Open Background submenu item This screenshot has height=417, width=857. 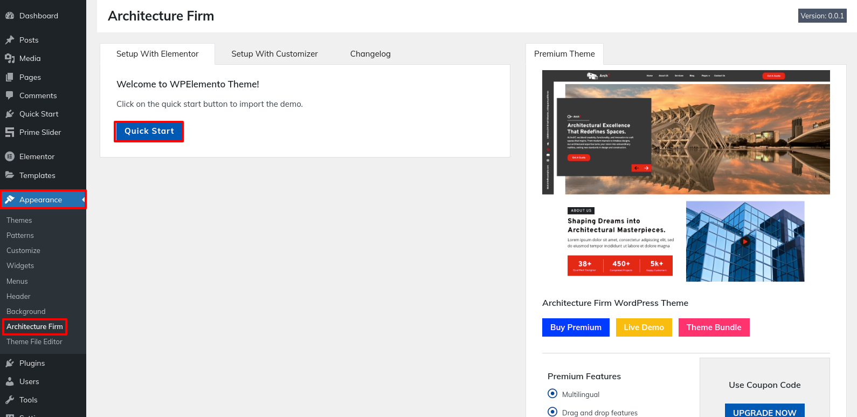(x=26, y=311)
